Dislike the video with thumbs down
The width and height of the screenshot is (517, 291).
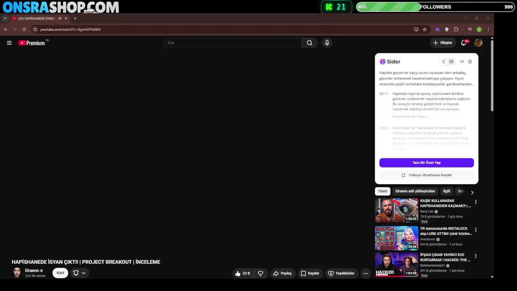(261, 274)
